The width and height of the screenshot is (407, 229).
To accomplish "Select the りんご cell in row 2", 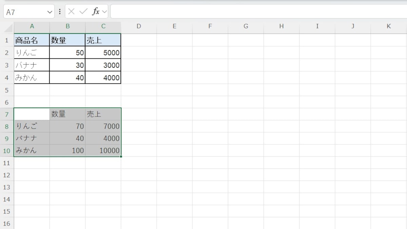I will (32, 52).
